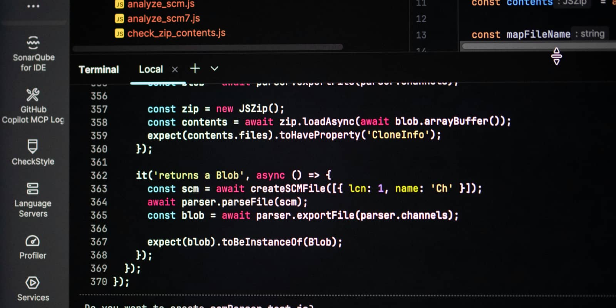Click the mapFileName variable in editor

coord(538,34)
